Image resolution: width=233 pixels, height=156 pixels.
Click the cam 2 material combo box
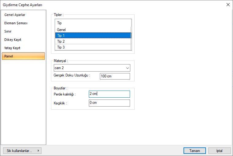(x=89, y=68)
